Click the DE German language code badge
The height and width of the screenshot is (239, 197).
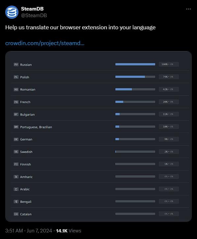click(16, 139)
